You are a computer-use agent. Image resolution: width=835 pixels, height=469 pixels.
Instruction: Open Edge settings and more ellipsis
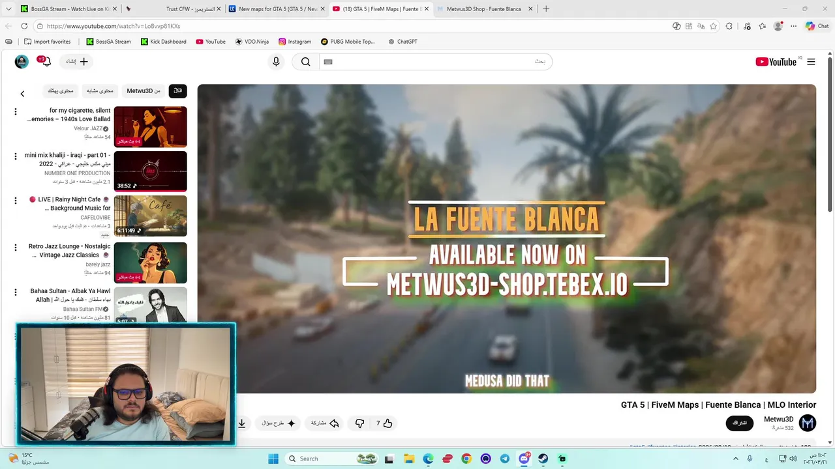[794, 26]
